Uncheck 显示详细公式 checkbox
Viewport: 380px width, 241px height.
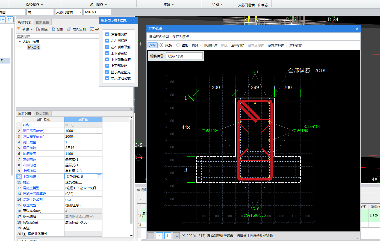coord(107,78)
